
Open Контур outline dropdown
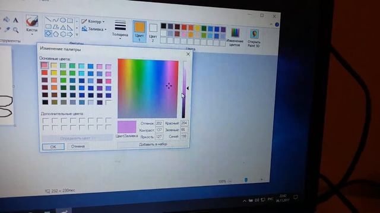(x=93, y=21)
